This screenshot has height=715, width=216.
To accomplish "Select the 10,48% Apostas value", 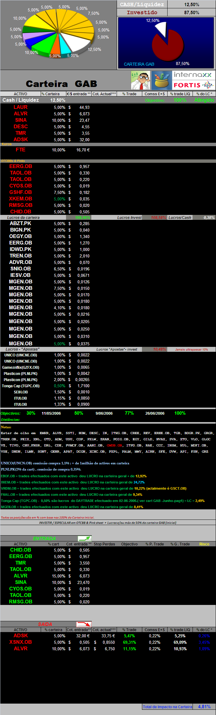I will [x=160, y=349].
